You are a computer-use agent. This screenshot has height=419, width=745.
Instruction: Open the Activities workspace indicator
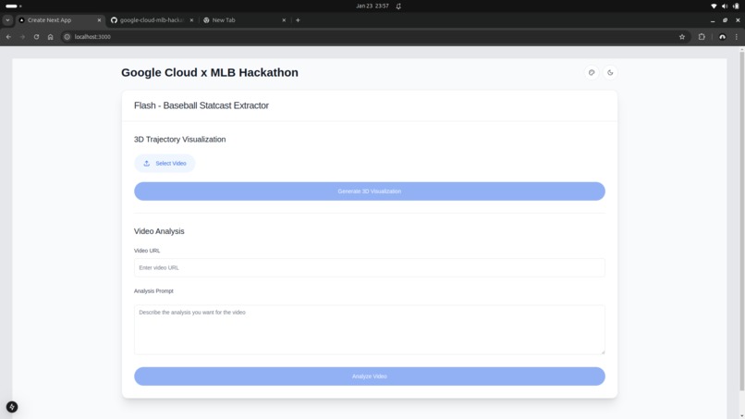(13, 6)
